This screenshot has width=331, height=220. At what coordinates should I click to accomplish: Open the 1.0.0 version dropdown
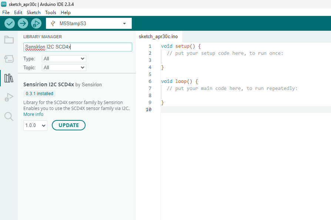(35, 126)
